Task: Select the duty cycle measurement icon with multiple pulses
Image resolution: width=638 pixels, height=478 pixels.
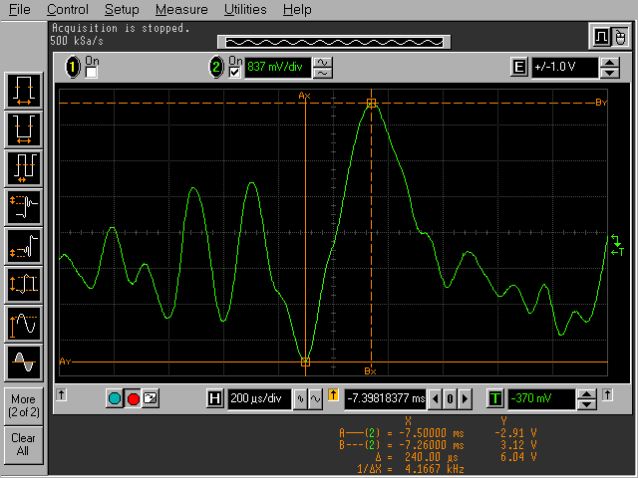Action: 24,168
